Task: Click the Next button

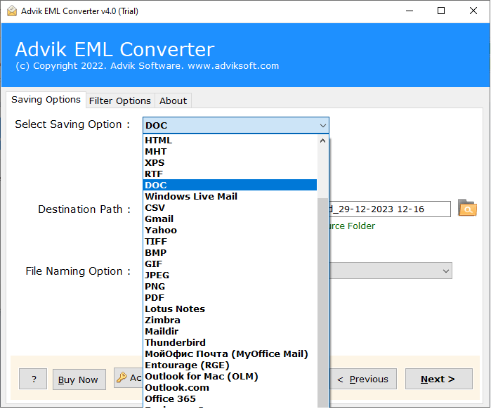Action: [439, 379]
